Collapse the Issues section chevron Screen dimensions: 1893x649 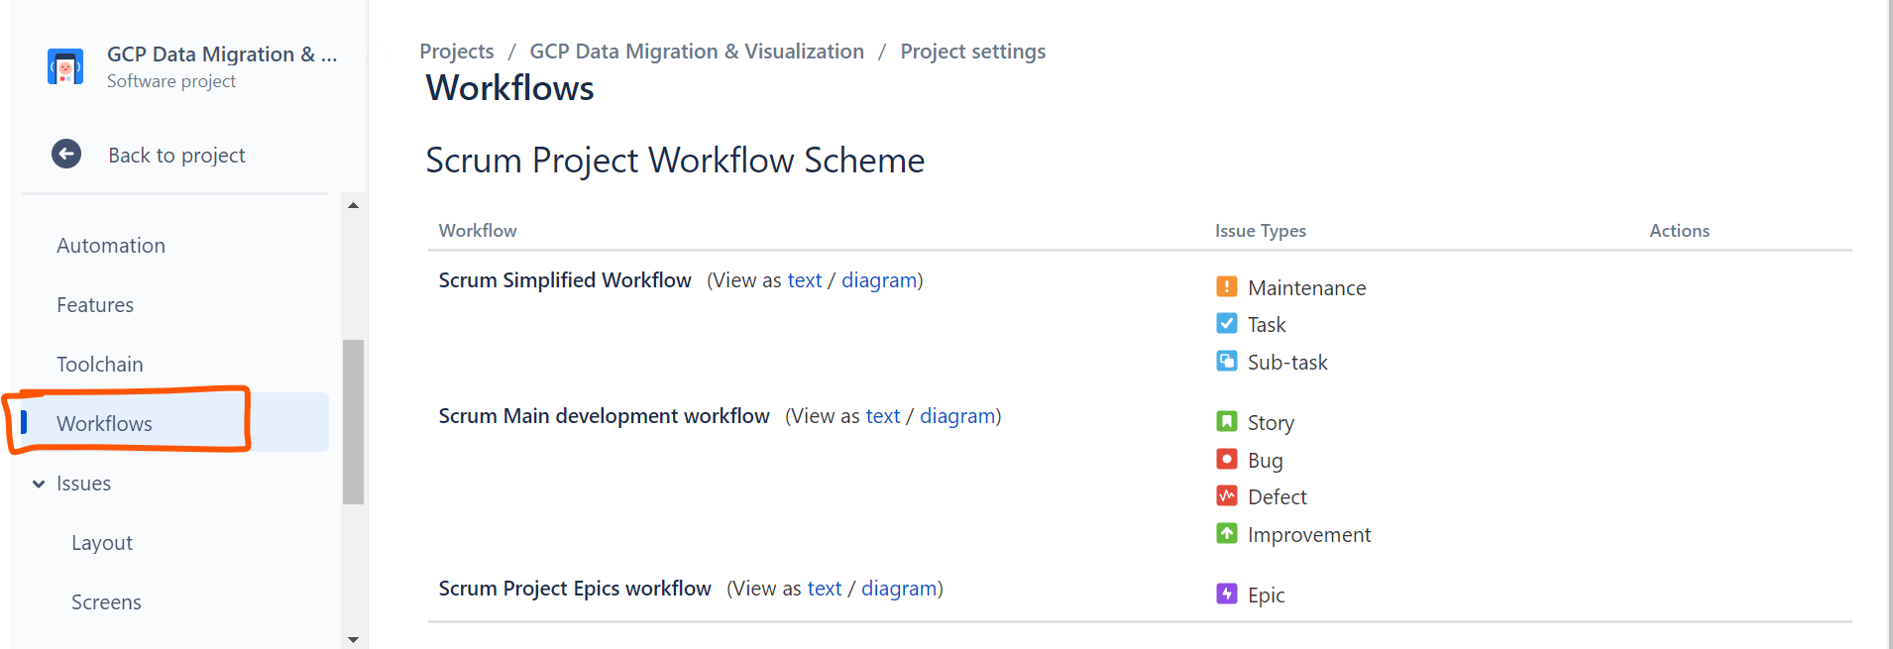pyautogui.click(x=39, y=484)
